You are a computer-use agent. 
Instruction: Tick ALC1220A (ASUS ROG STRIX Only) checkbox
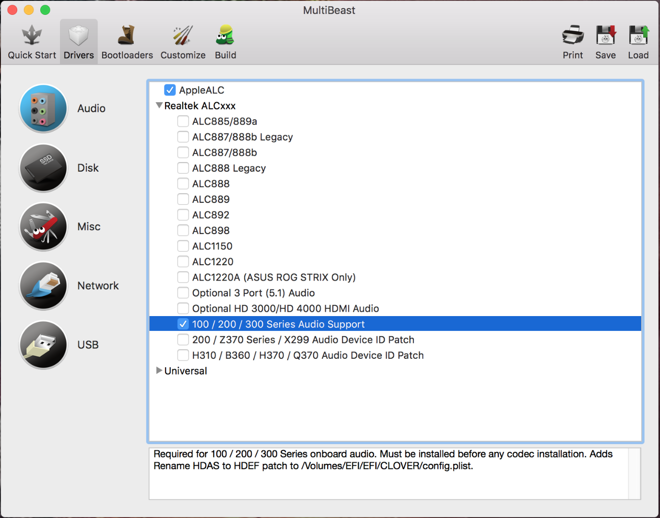183,277
